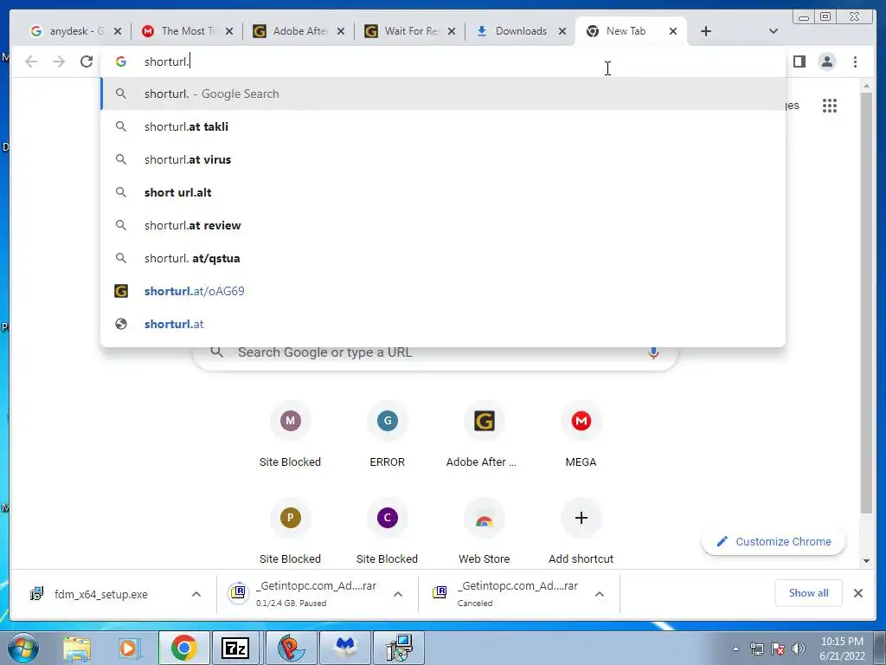Click the Action Center flag icon
The height and width of the screenshot is (665, 886).
tap(778, 649)
